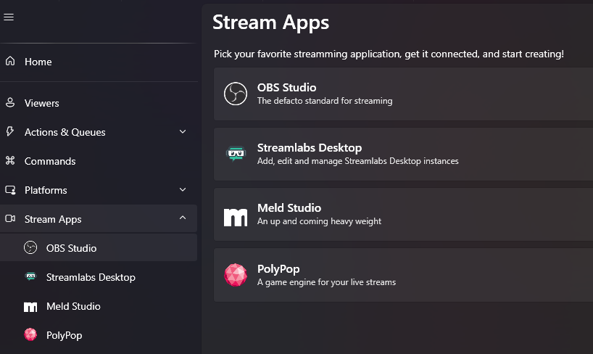593x354 pixels.
Task: Click the OBS Studio card logo
Action: click(x=235, y=94)
